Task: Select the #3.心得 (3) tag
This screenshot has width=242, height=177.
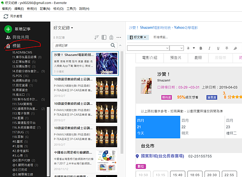Action: pyautogui.click(x=20, y=156)
